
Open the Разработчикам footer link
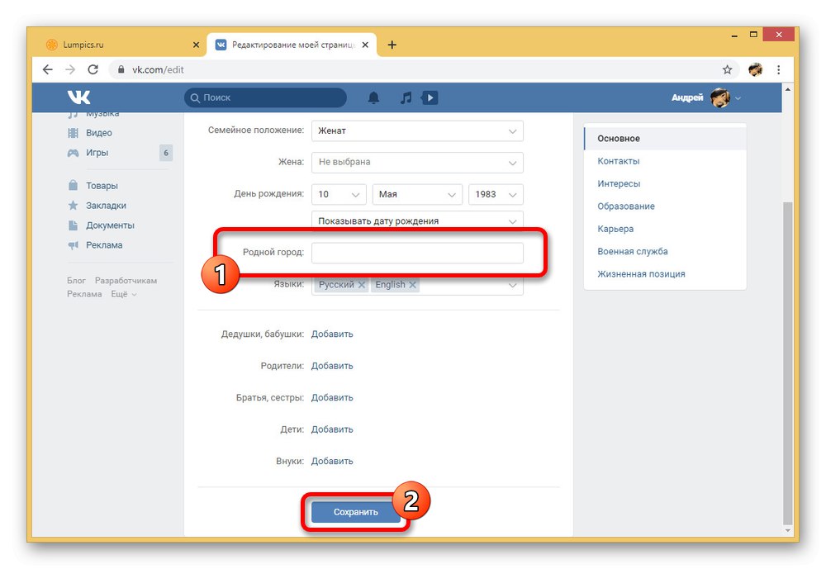click(126, 281)
